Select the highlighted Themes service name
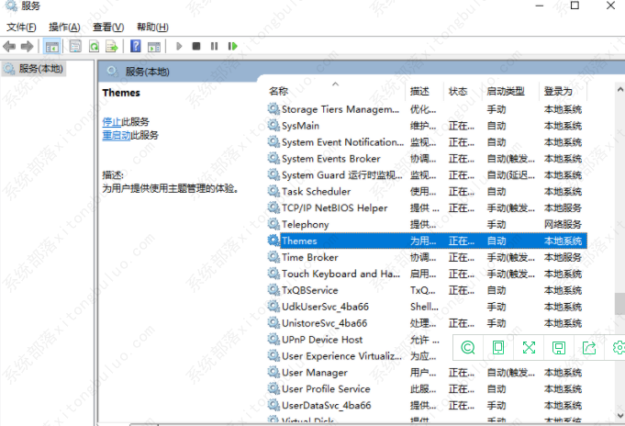The width and height of the screenshot is (625, 426). [x=299, y=241]
